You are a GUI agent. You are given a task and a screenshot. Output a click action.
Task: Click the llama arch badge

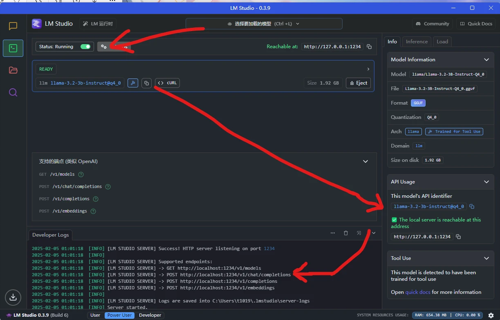click(x=413, y=132)
